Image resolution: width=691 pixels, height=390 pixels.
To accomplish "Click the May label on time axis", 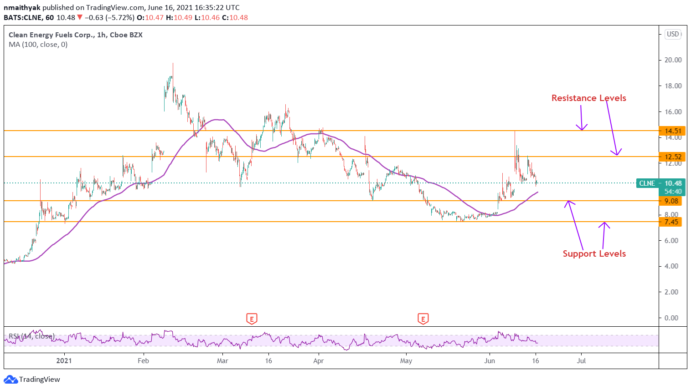I will [x=406, y=361].
